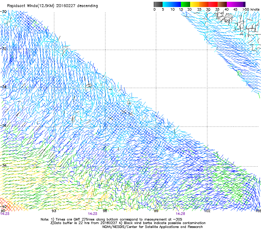Click the gray 0-5 knots legend swatch
This screenshot has width=261, height=229.
pyautogui.click(x=158, y=4)
